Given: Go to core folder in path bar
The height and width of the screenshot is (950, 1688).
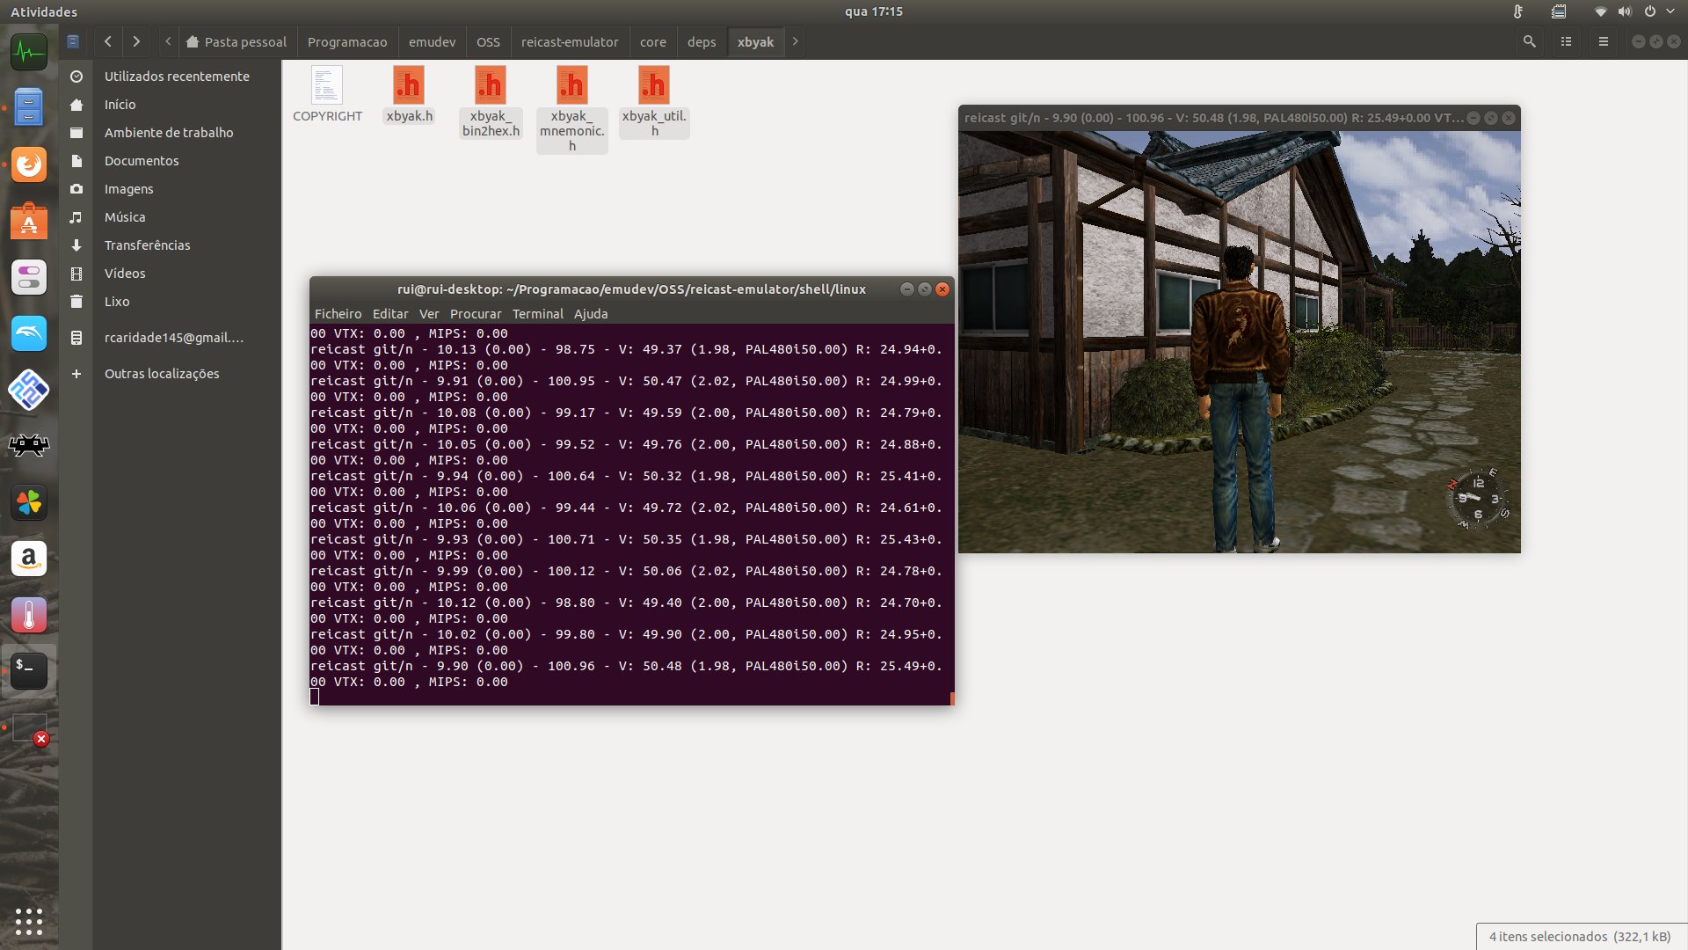Looking at the screenshot, I should tap(653, 41).
